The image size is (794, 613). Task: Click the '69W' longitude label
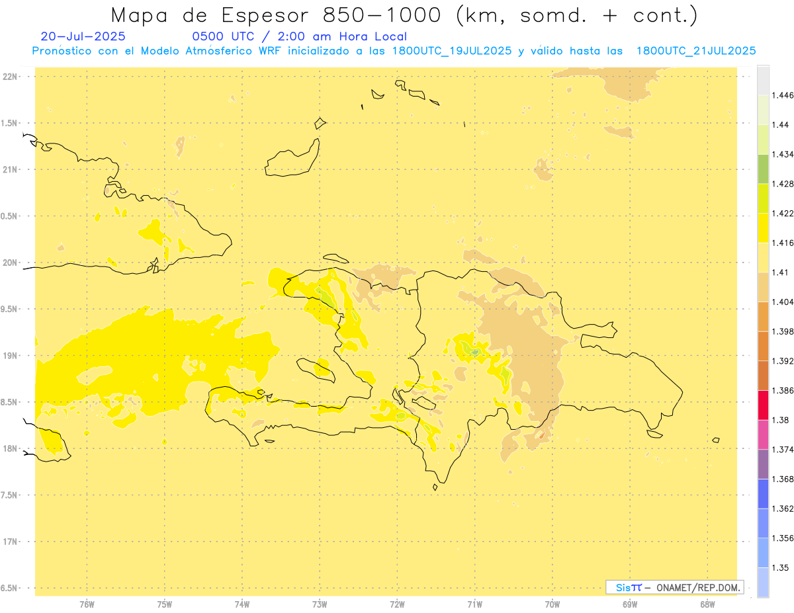tap(630, 604)
